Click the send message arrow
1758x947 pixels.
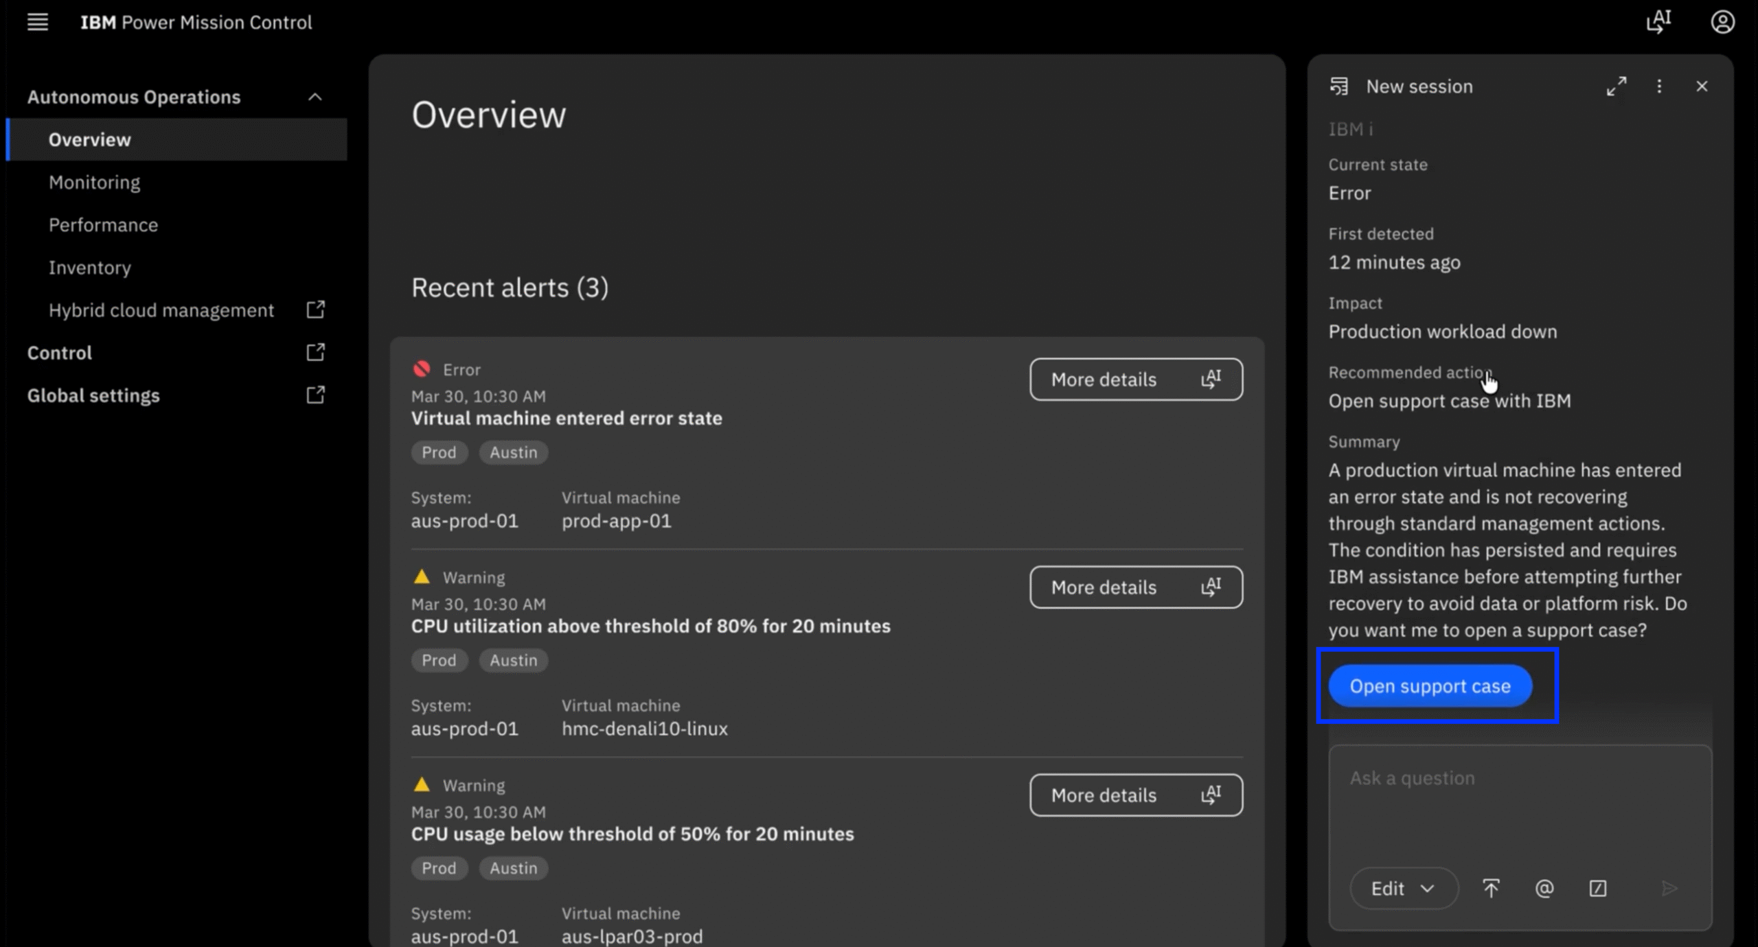coord(1669,889)
